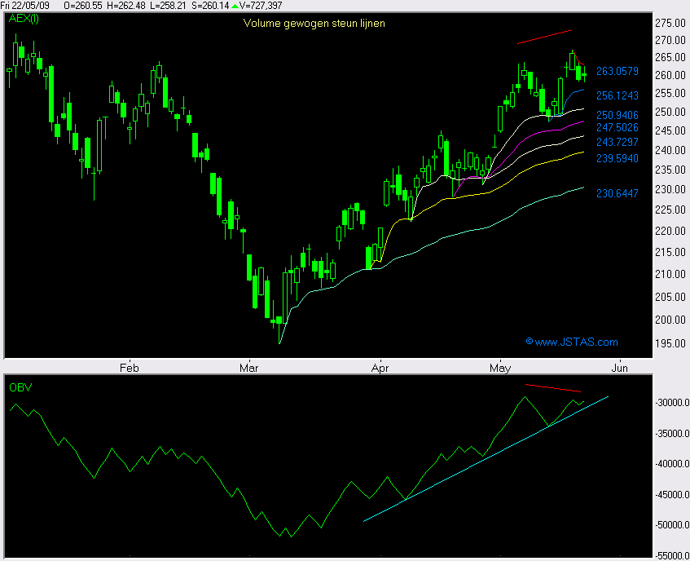Click the 250.9406 support level label
The height and width of the screenshot is (561, 690).
click(x=617, y=115)
